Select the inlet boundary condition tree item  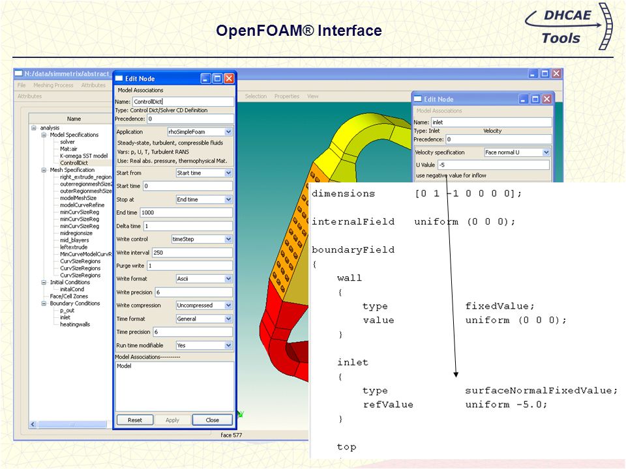click(65, 317)
